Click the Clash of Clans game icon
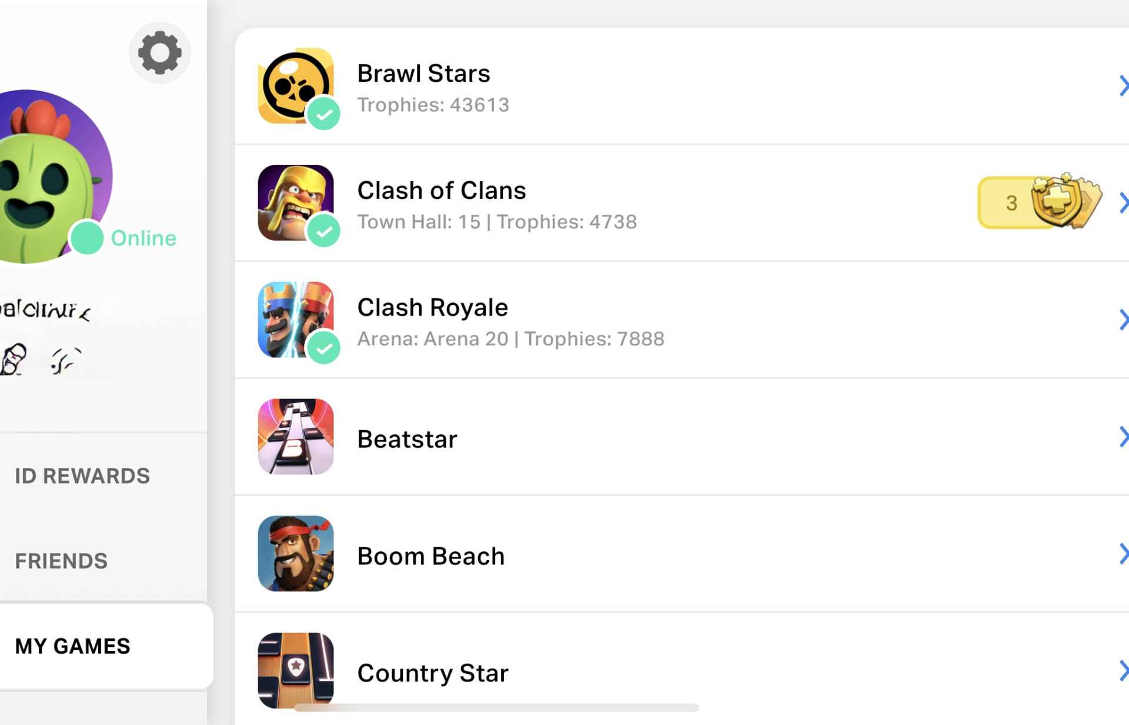The height and width of the screenshot is (725, 1129). tap(295, 202)
